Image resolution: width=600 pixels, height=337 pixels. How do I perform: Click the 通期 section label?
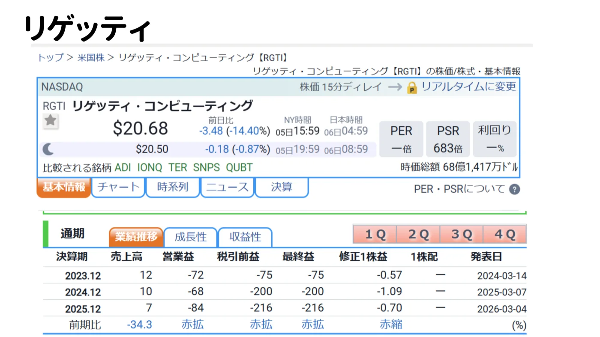(x=72, y=234)
